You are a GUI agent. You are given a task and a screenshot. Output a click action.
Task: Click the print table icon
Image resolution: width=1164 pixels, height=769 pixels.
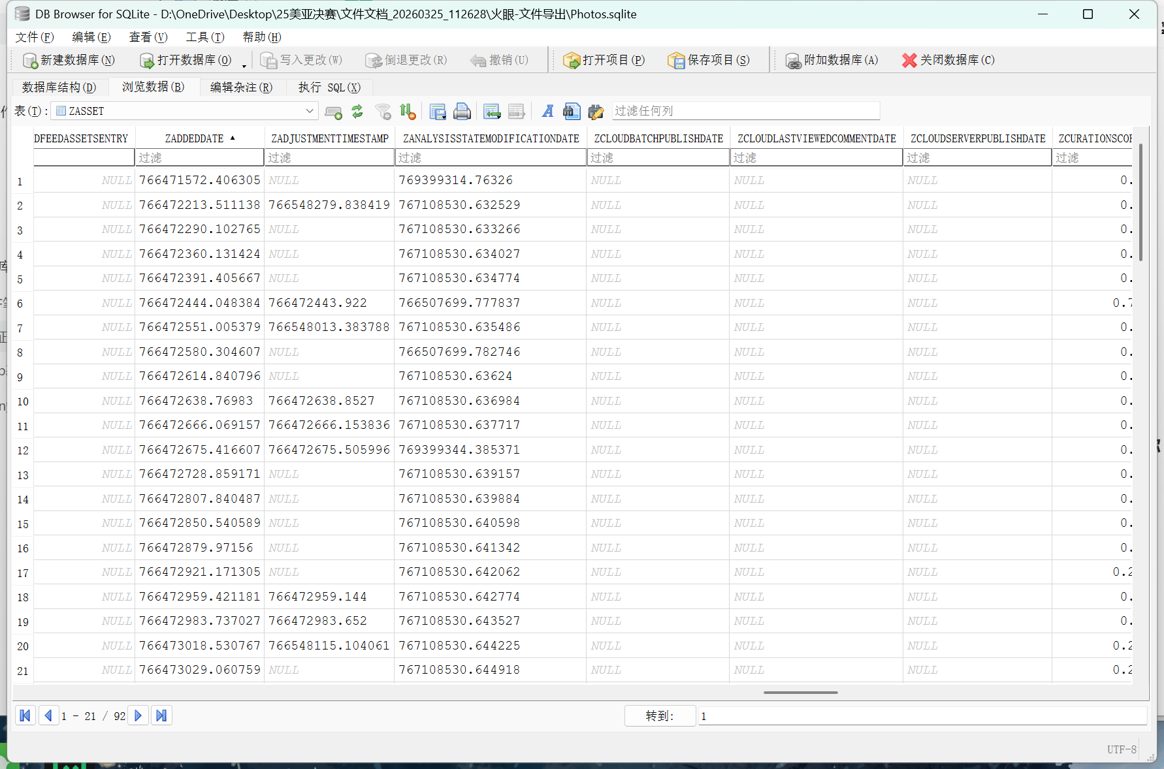coord(462,112)
